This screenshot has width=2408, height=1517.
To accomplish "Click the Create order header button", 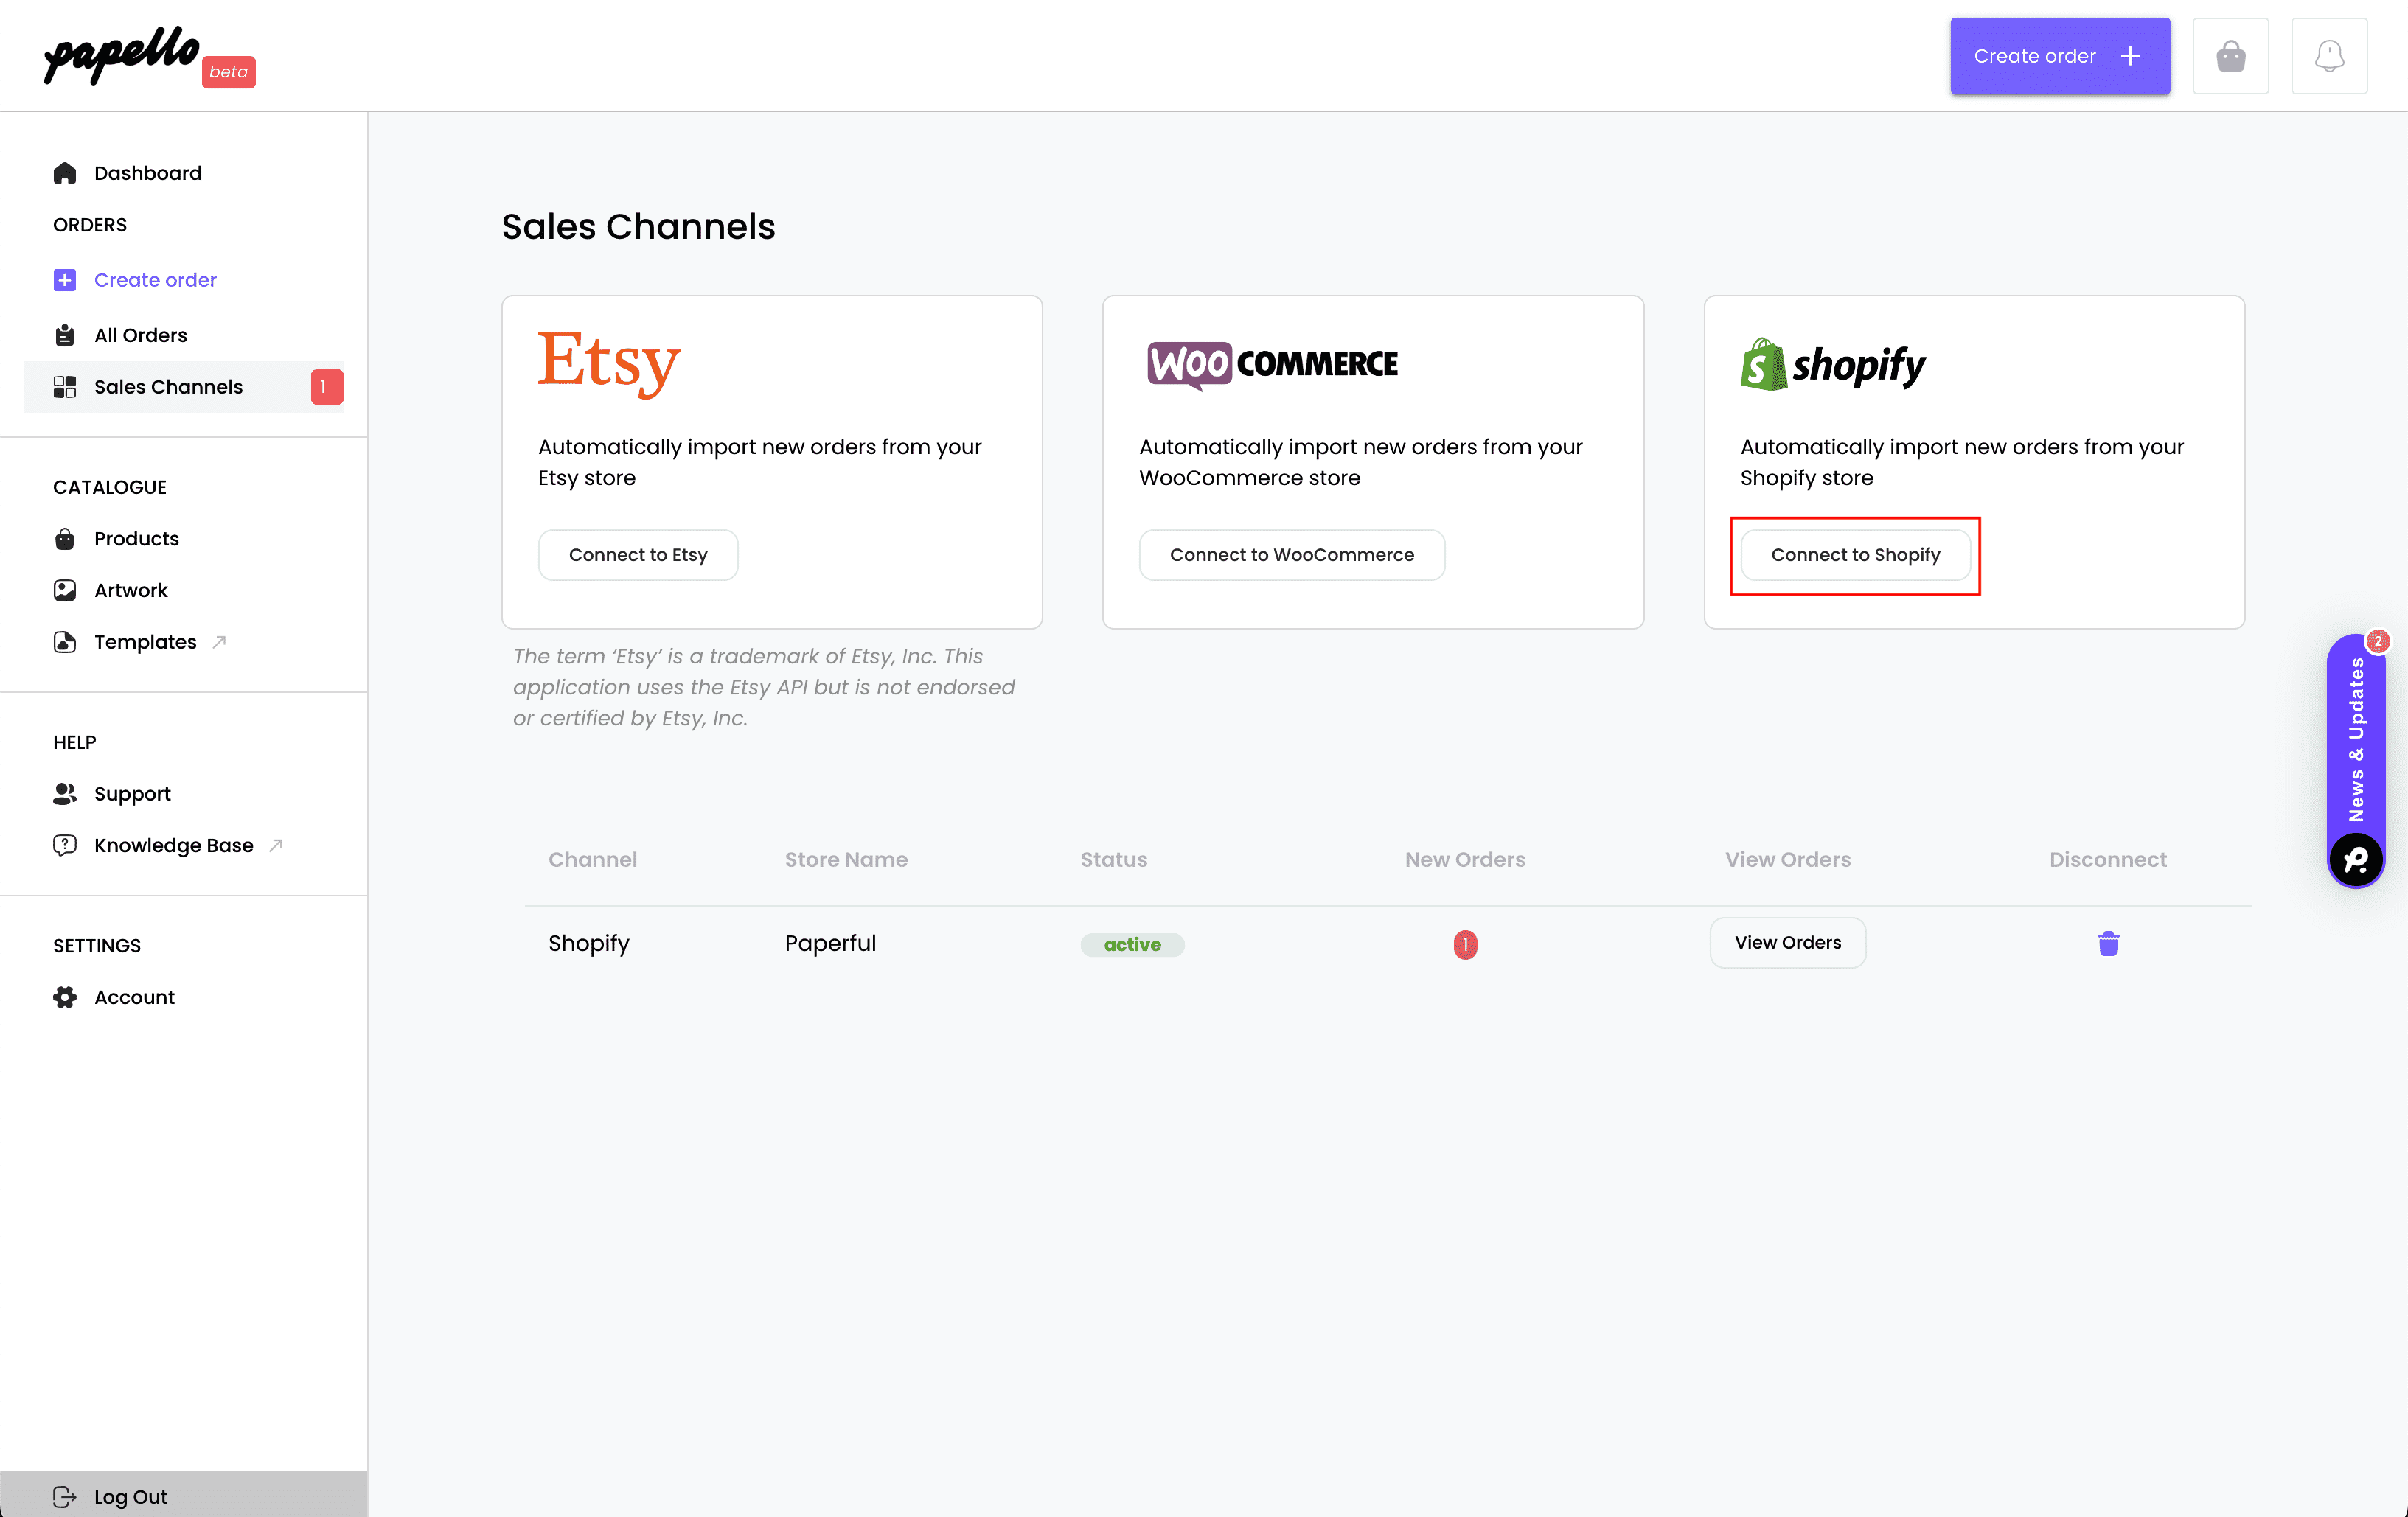I will tap(2059, 56).
